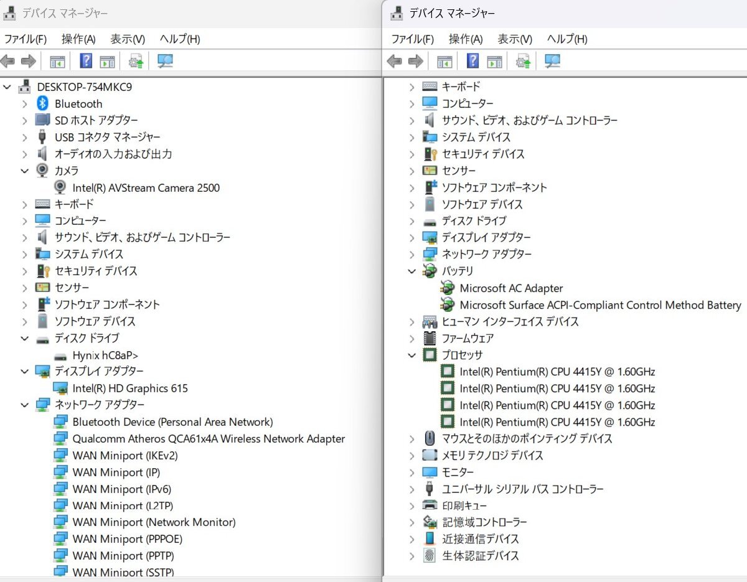Open 操作(A) menu in right window

(466, 39)
